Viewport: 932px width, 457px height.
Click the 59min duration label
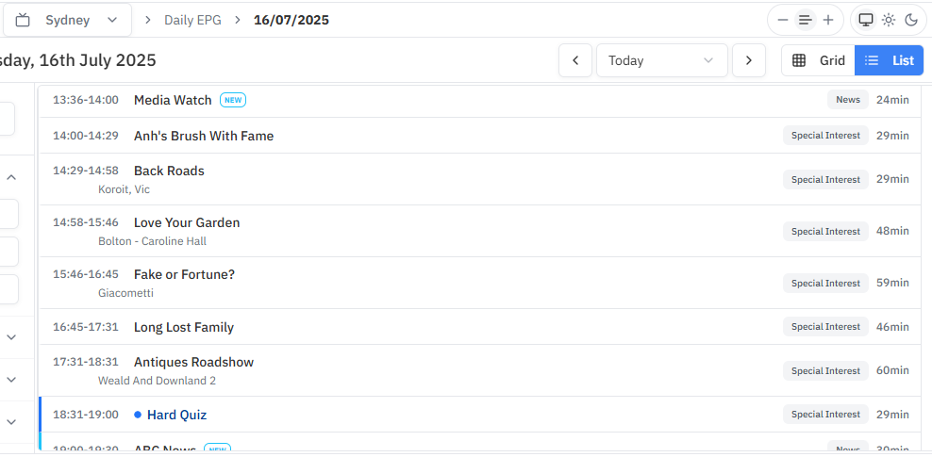pyautogui.click(x=892, y=283)
